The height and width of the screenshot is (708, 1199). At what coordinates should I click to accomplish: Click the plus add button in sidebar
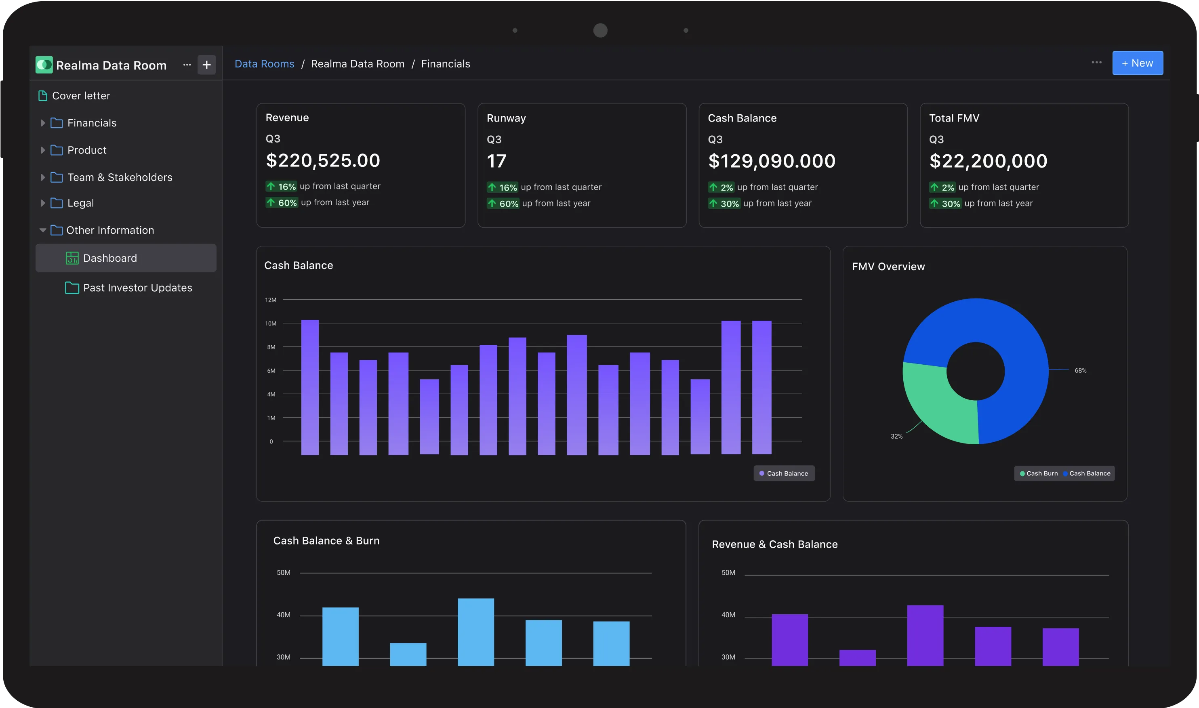click(206, 64)
